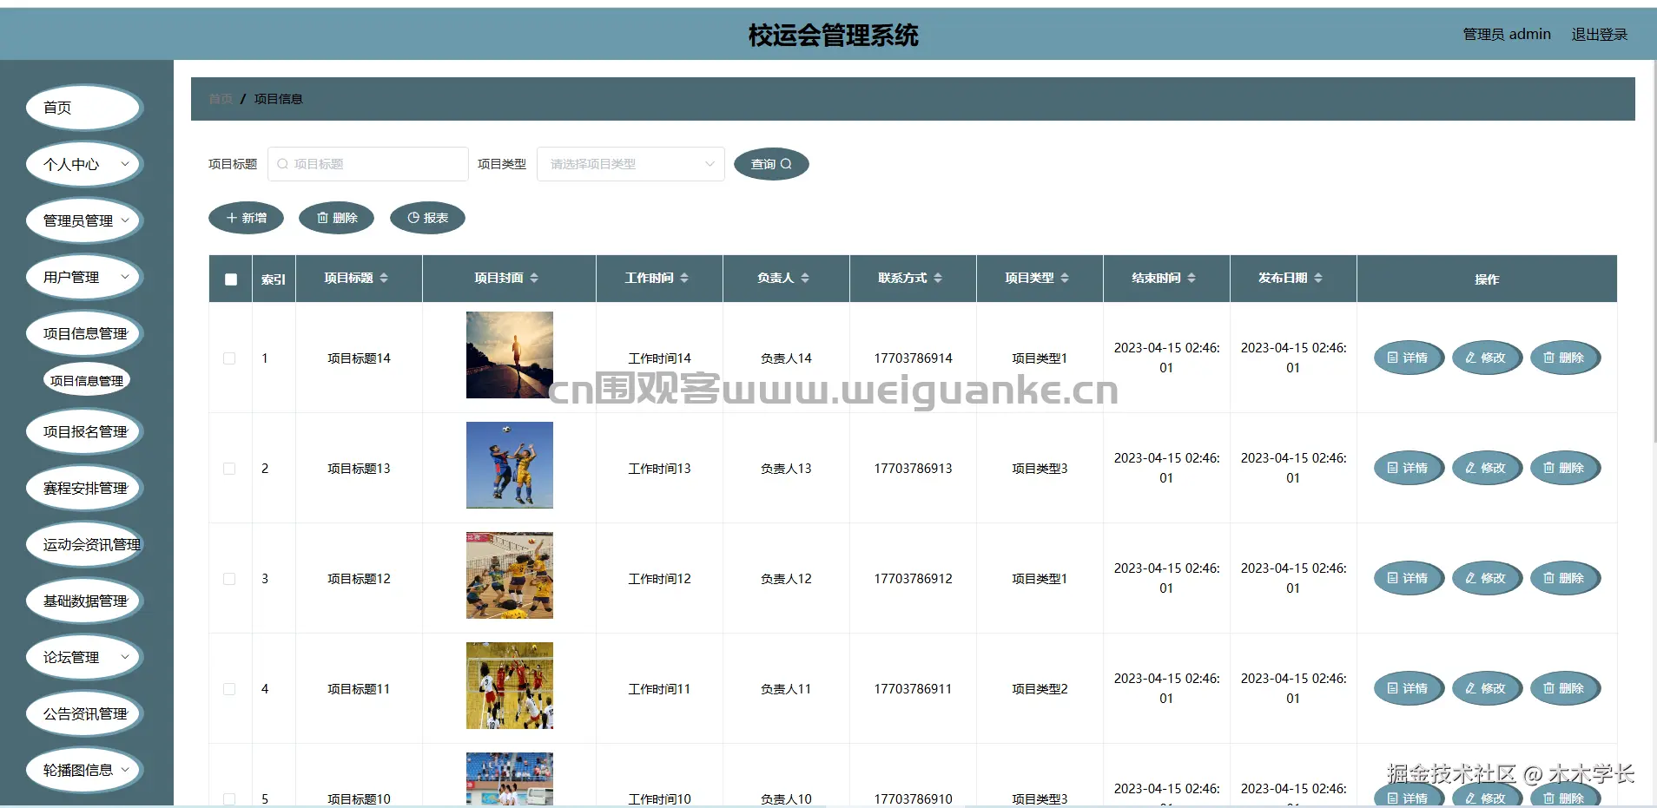This screenshot has height=808, width=1657.
Task: Check the checkbox for row 项目标题10
Action: click(x=229, y=799)
